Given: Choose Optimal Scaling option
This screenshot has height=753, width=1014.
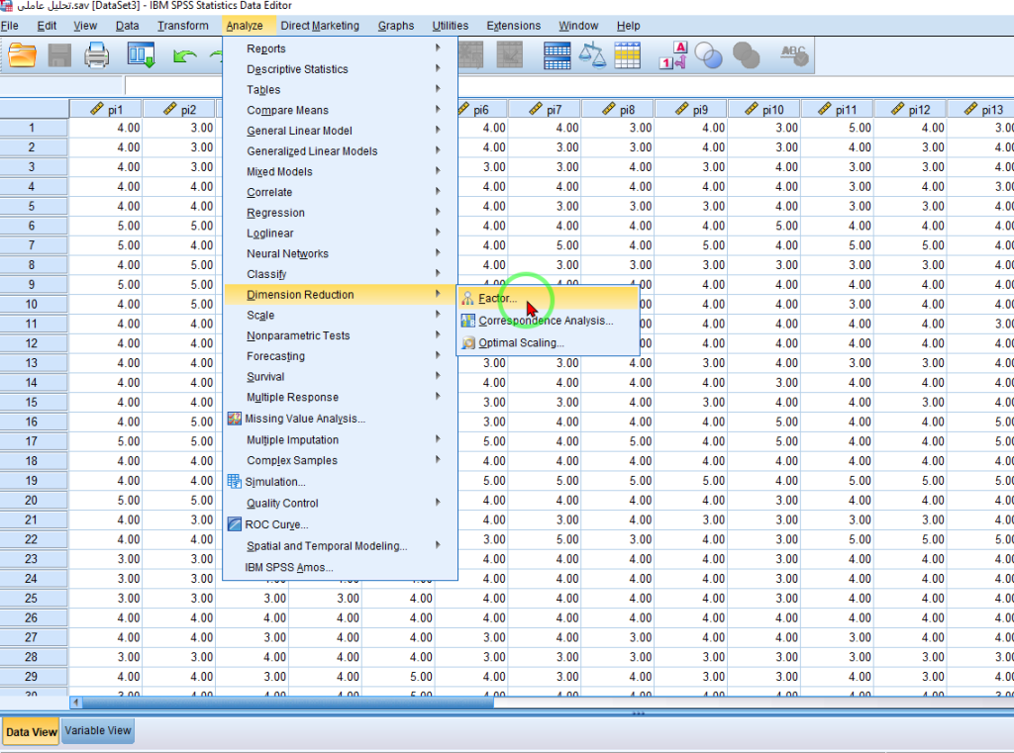Looking at the screenshot, I should pos(521,343).
